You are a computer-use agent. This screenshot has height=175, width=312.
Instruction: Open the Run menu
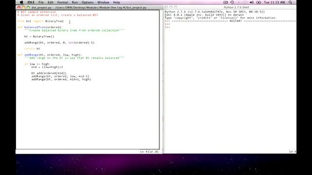(x=75, y=2)
